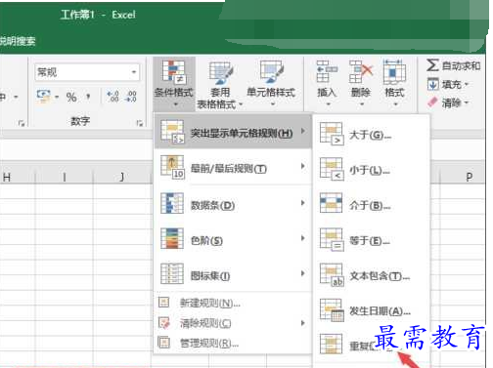
Task: Click Manage Rules (管理规则) entry
Action: pos(233,343)
